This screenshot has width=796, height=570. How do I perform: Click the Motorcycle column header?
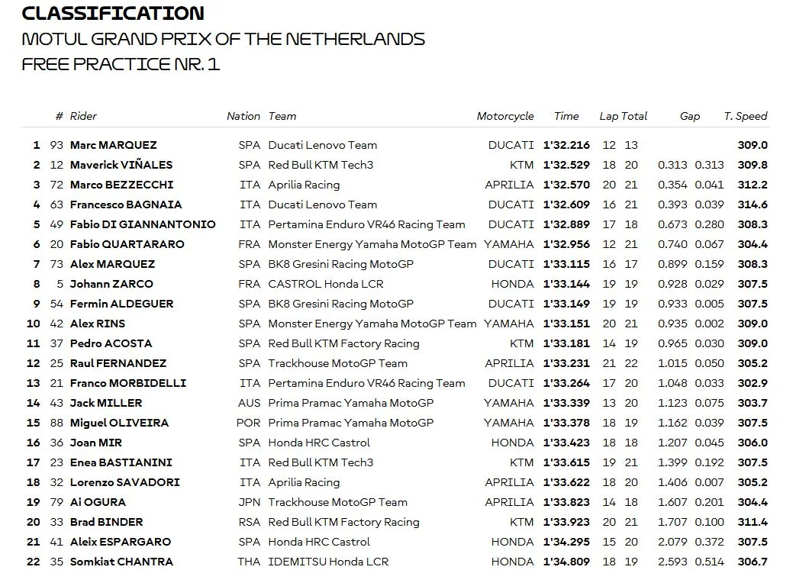click(x=505, y=116)
